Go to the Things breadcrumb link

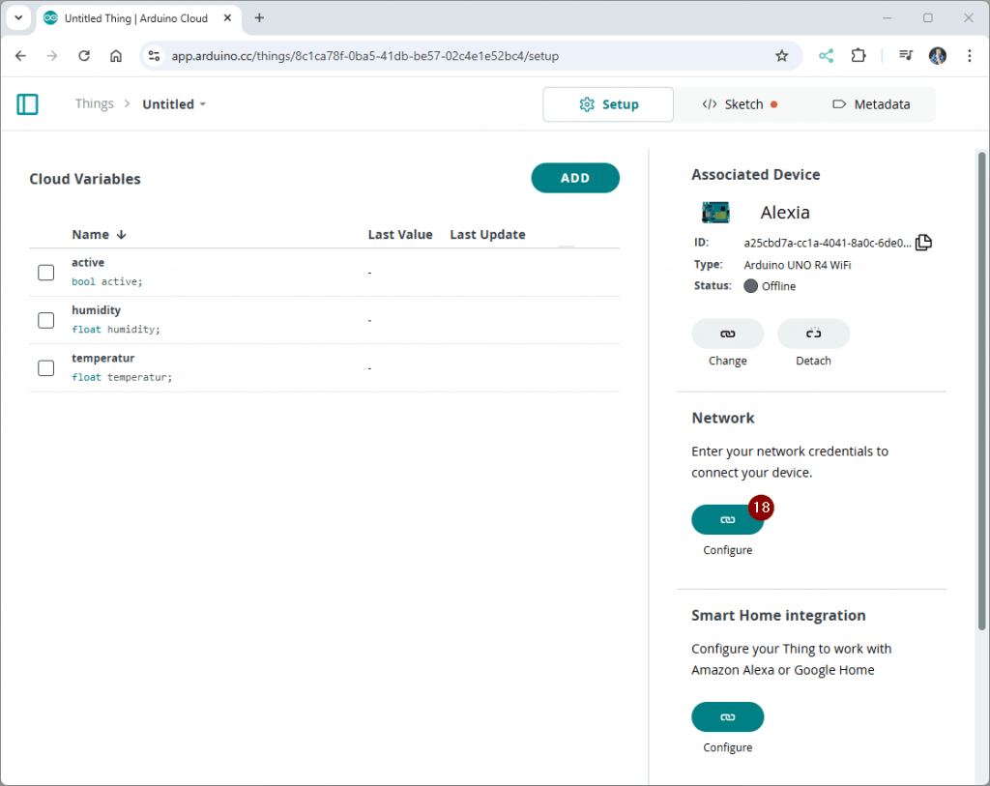click(x=94, y=104)
